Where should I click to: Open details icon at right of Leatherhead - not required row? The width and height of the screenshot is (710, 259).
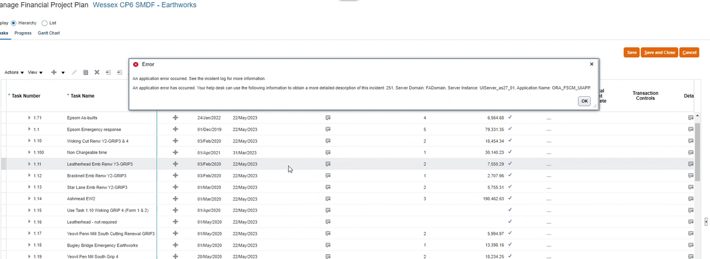click(x=691, y=222)
